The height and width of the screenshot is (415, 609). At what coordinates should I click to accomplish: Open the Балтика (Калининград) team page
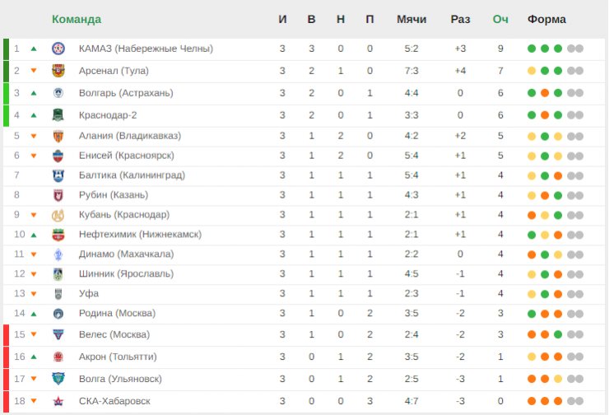pyautogui.click(x=132, y=175)
